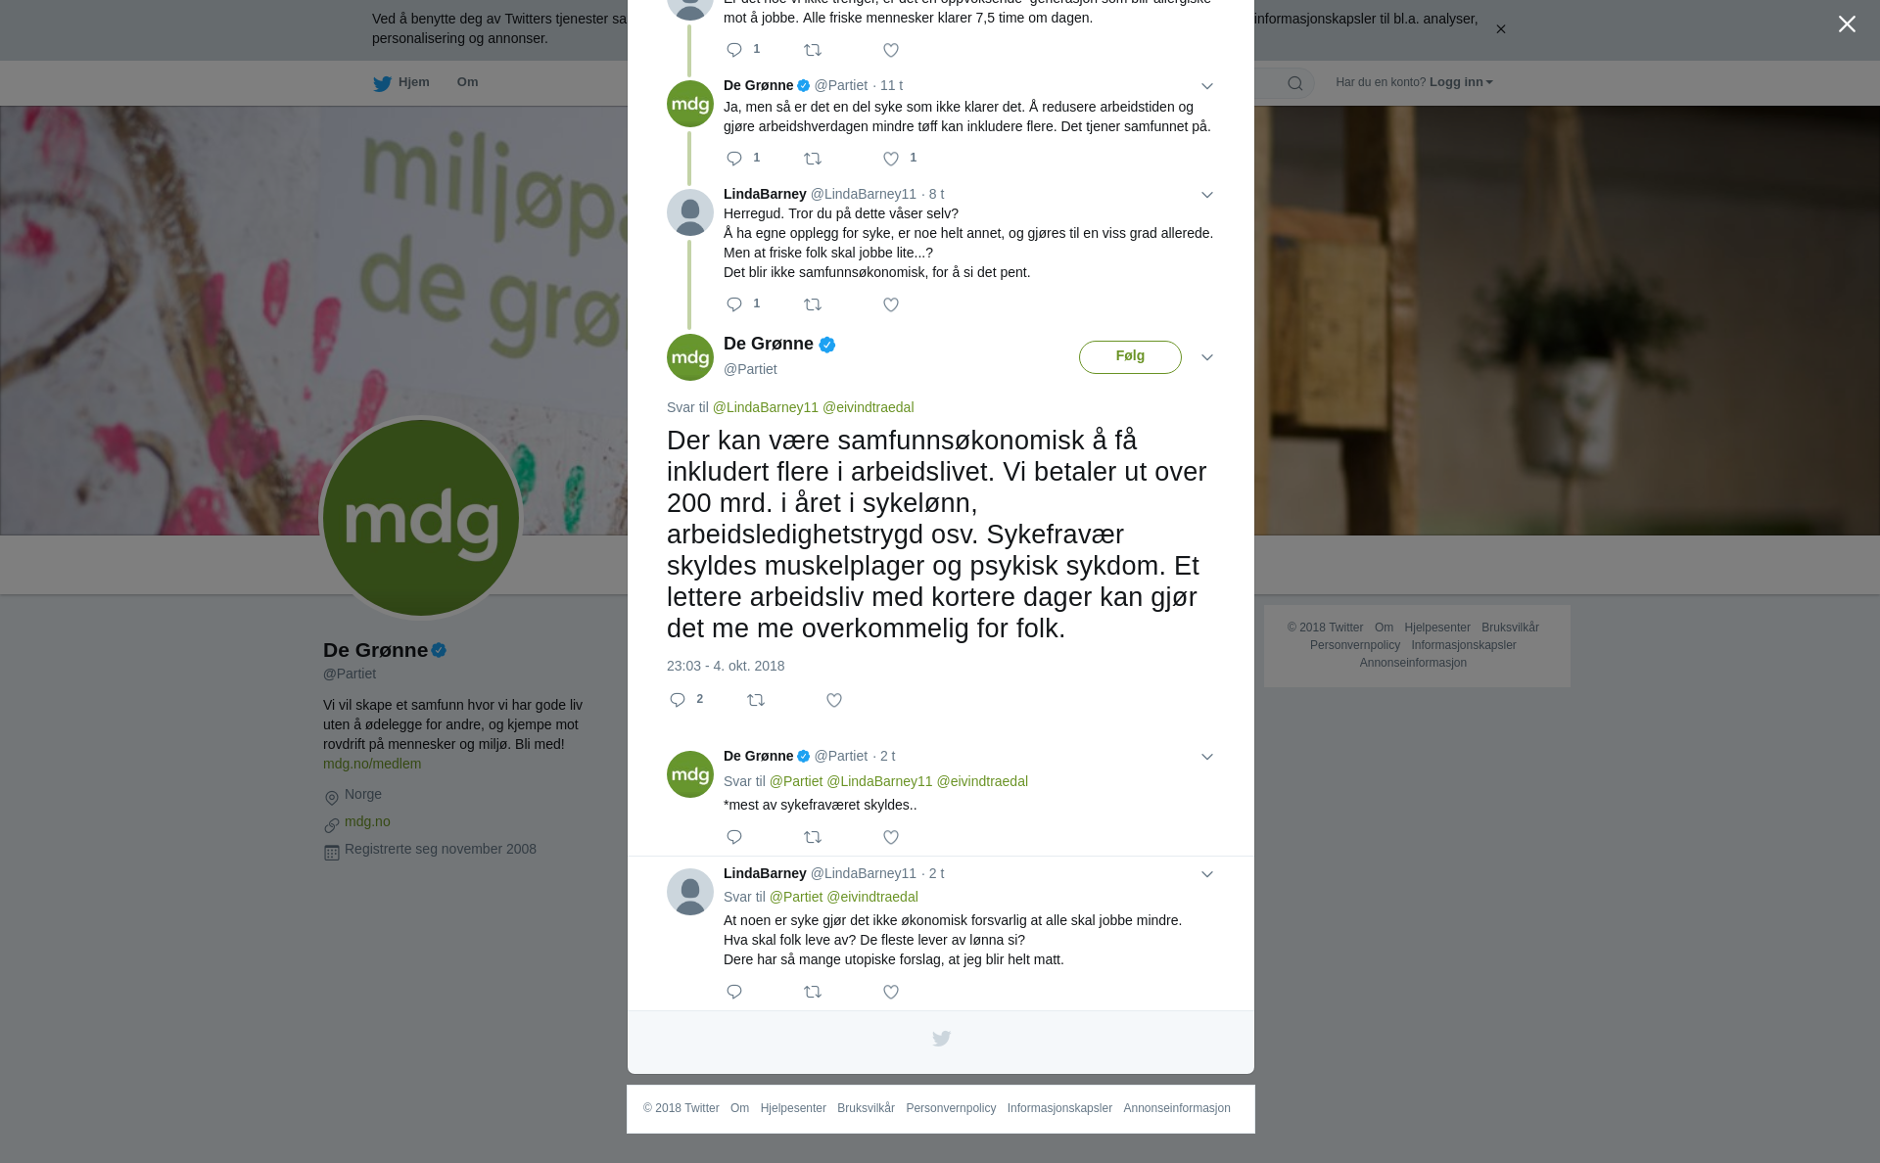Click the search magnifier icon

click(1295, 83)
